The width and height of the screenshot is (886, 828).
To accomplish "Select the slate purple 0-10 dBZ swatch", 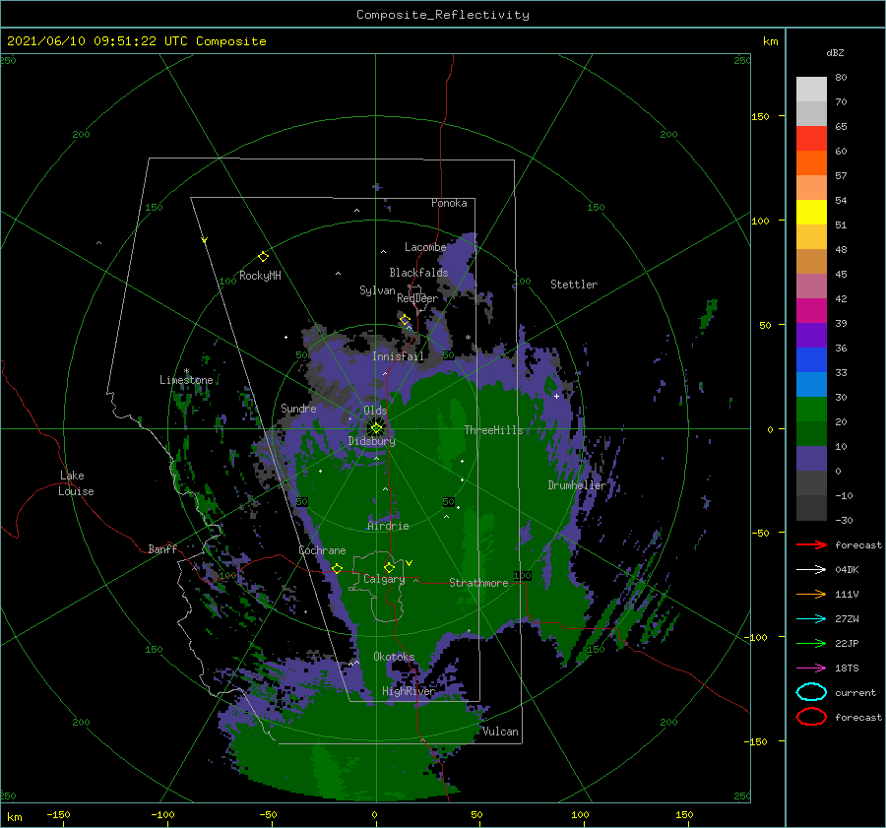I will tap(811, 458).
